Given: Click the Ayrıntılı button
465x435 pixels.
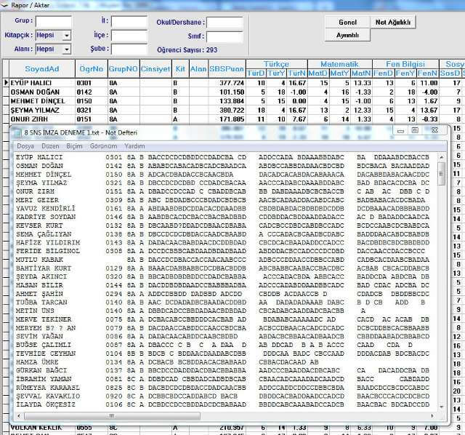Looking at the screenshot, I should [347, 35].
